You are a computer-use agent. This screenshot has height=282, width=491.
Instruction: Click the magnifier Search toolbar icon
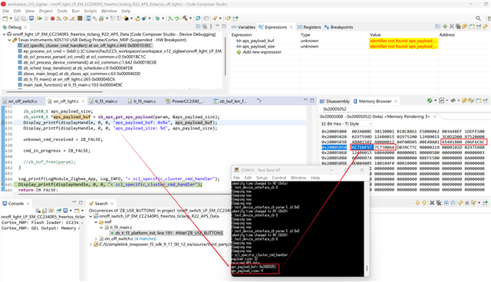click(x=198, y=18)
